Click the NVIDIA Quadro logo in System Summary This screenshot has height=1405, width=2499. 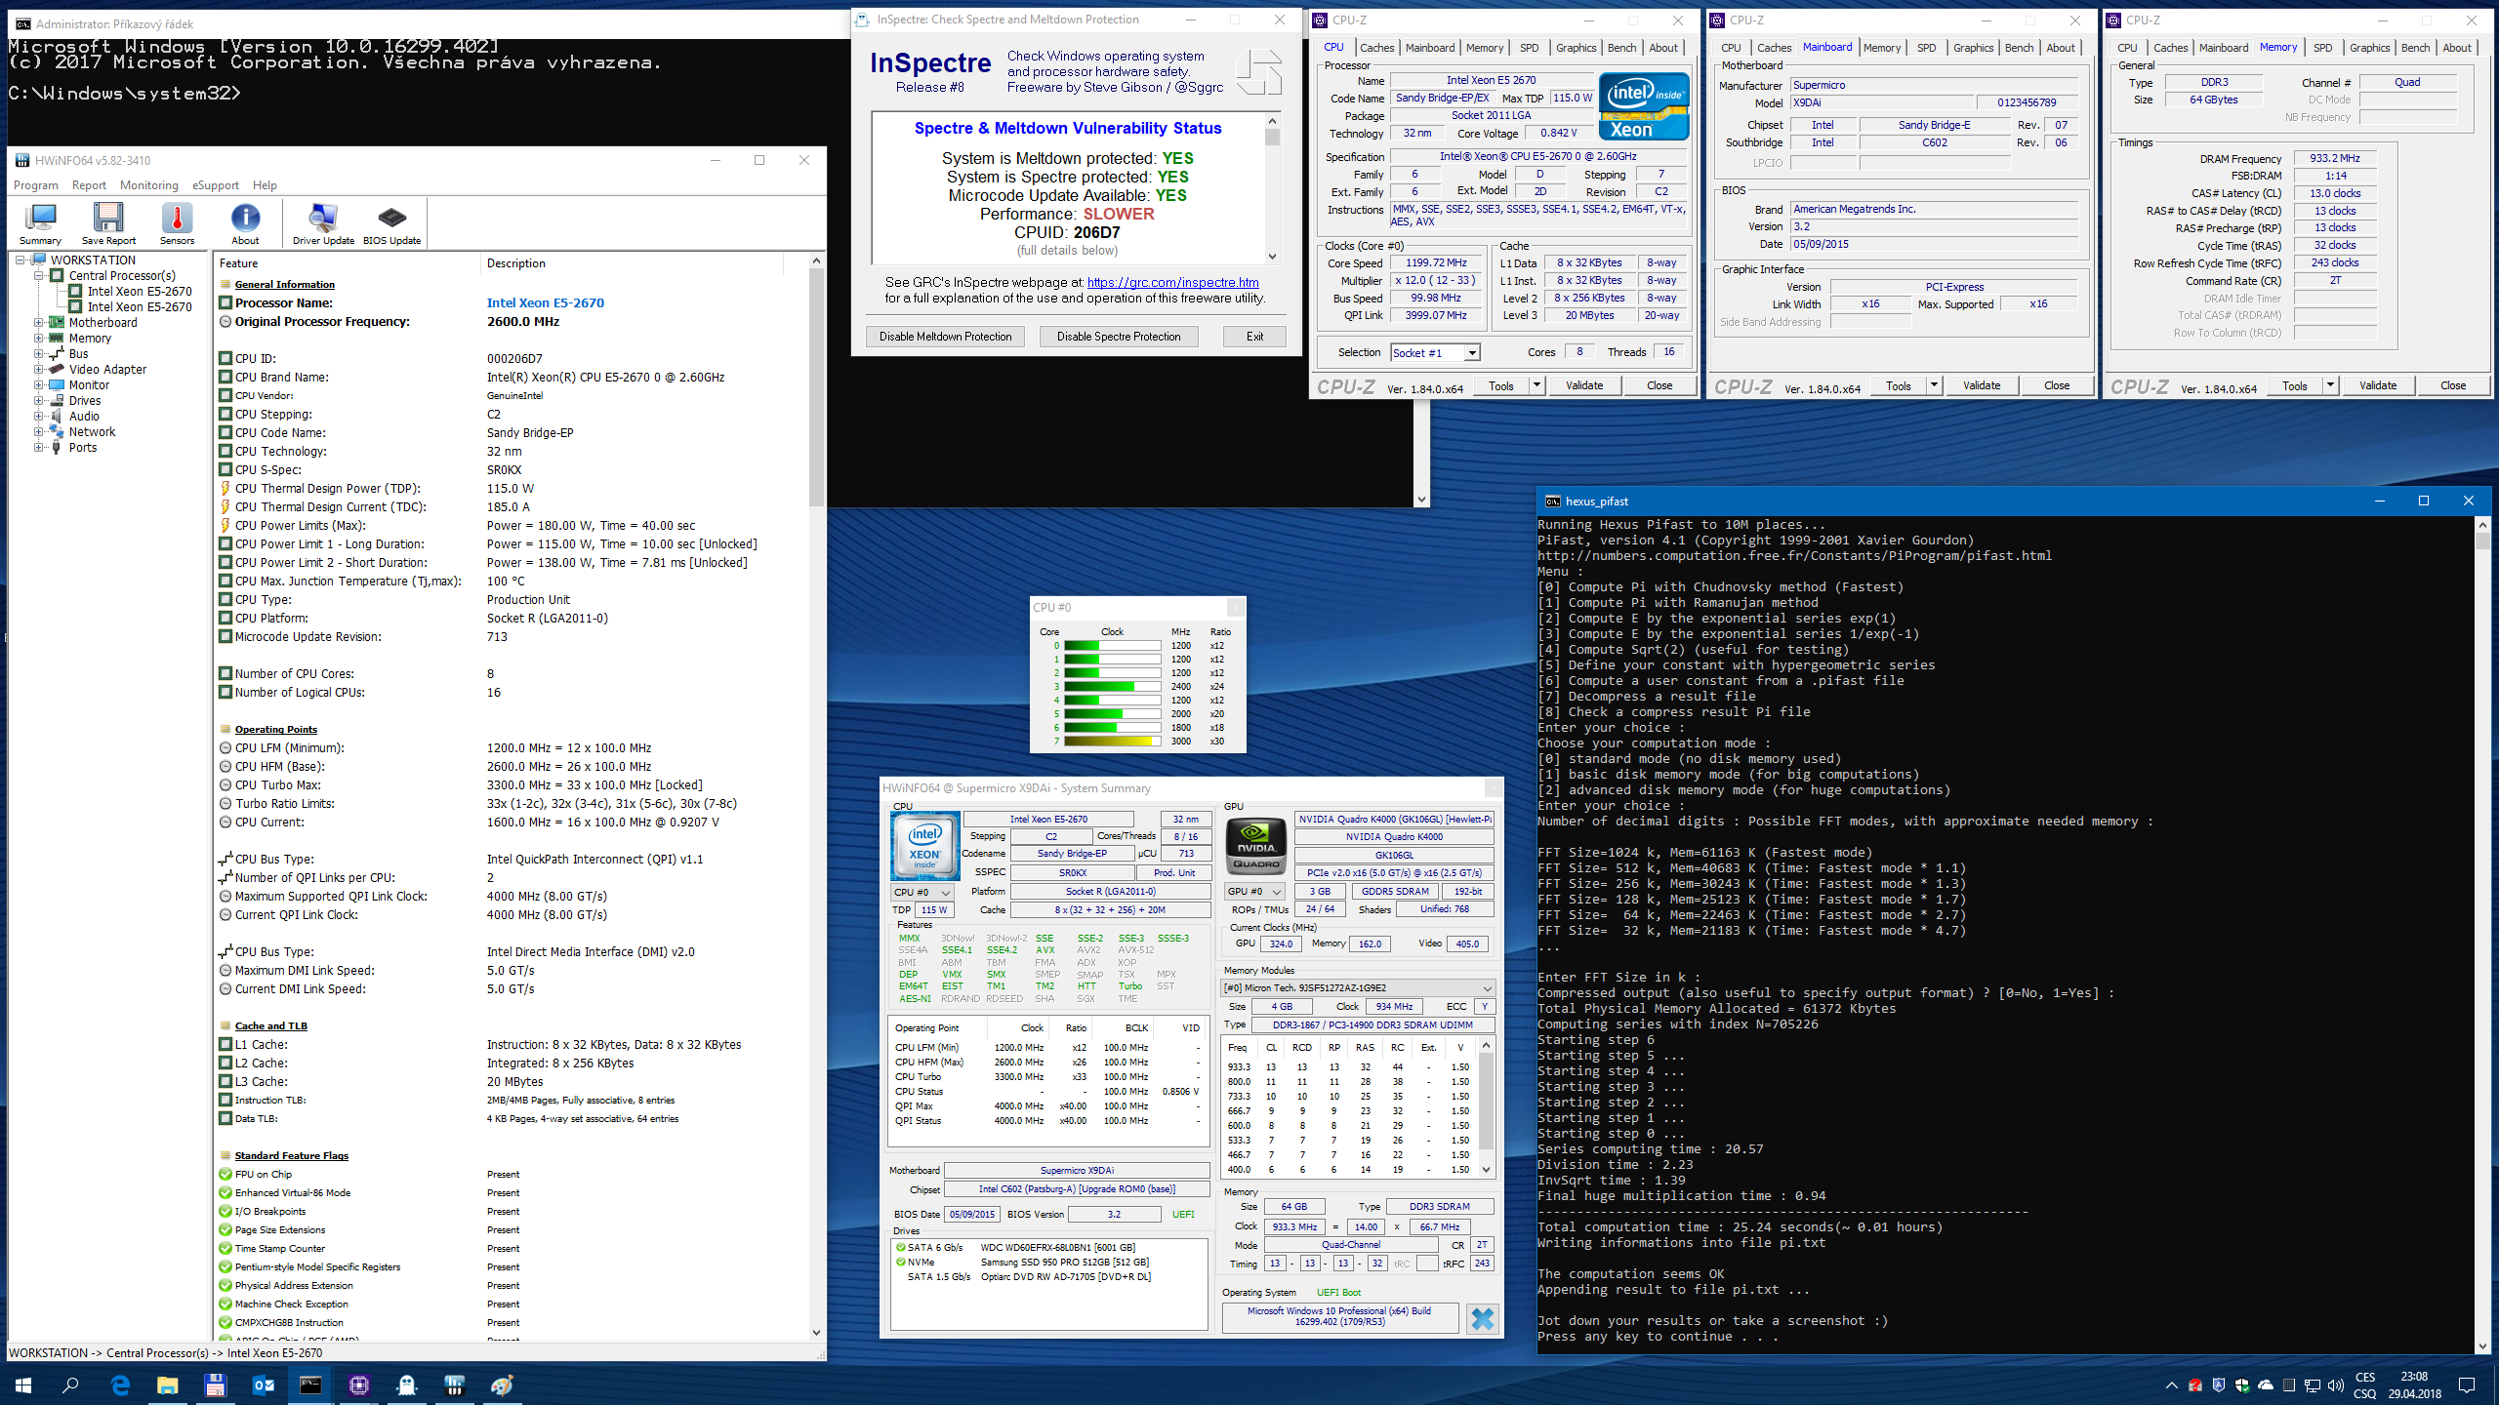coord(1255,846)
